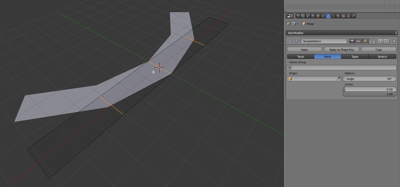400x187 pixels.
Task: Toggle adjust edit cage to modifier
Action: [372, 41]
